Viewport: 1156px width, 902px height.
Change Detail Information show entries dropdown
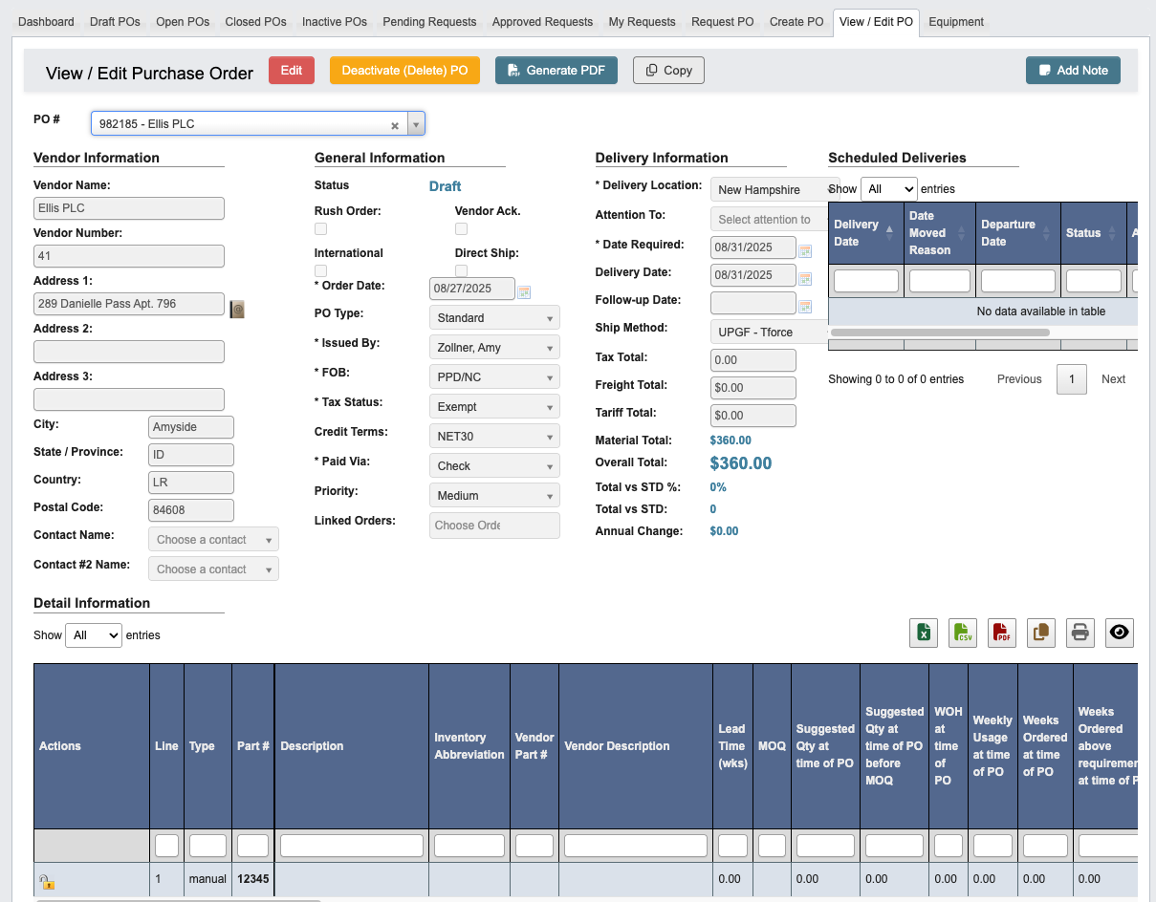click(x=94, y=635)
